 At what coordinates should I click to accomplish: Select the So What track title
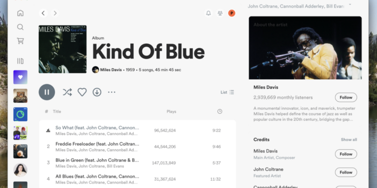pos(97,127)
